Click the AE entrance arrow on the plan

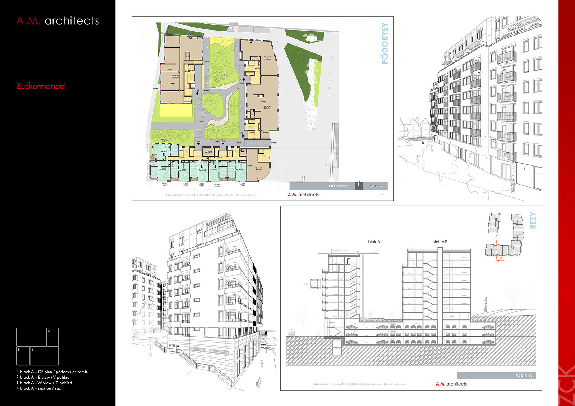[197, 93]
